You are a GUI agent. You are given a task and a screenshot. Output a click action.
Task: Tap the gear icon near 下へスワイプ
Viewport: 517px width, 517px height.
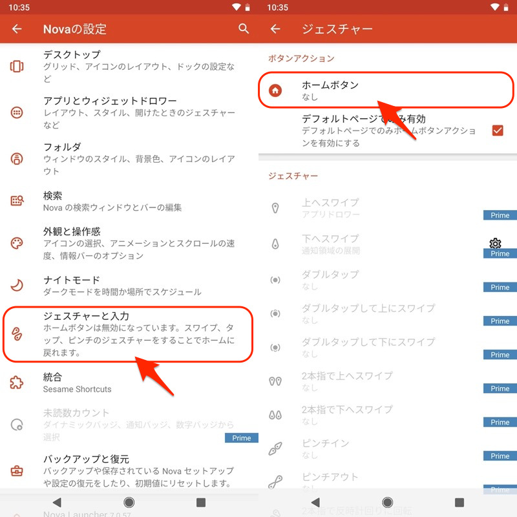click(x=495, y=243)
